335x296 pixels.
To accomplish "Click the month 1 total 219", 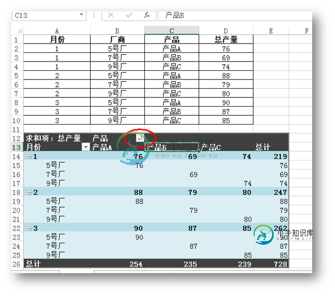I will point(281,157).
